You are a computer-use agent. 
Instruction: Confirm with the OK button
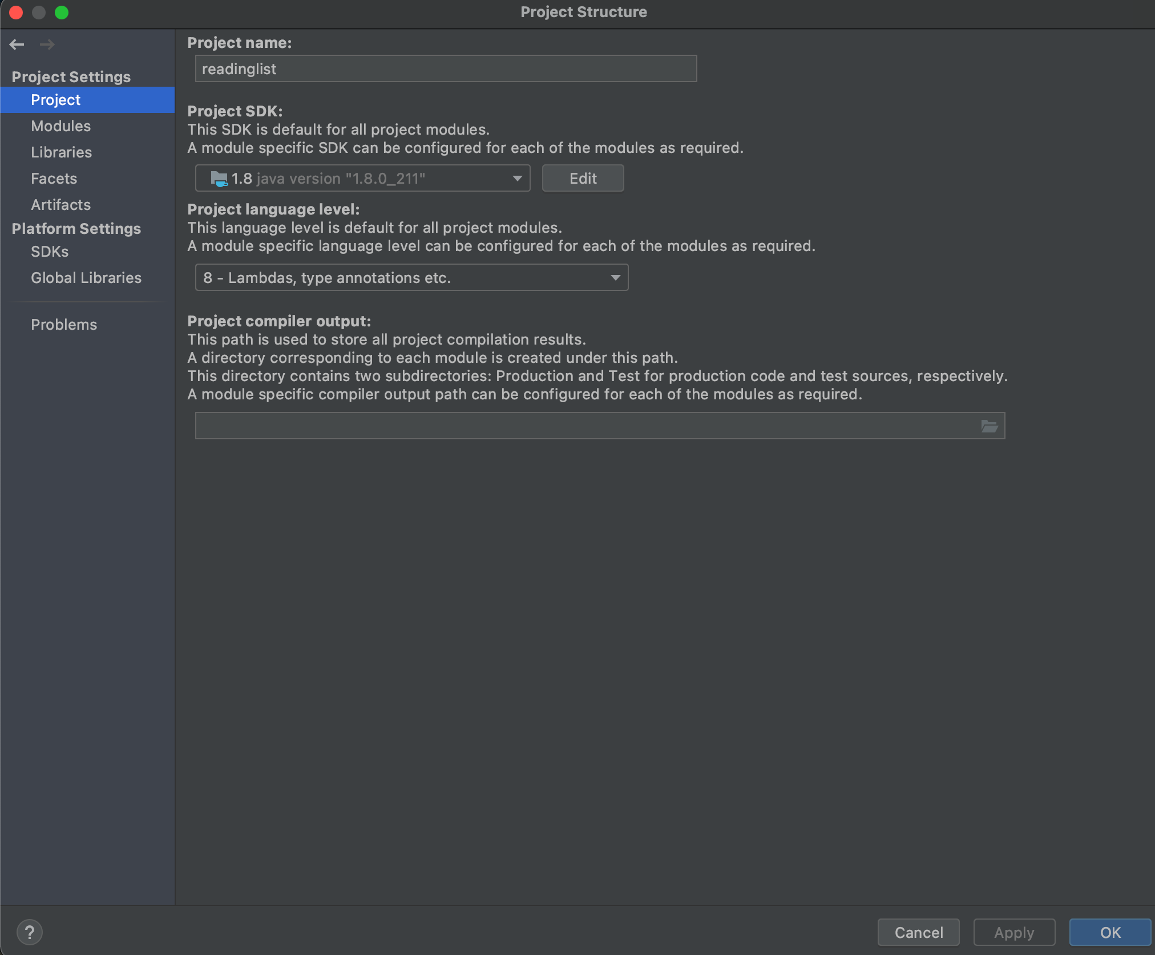pyautogui.click(x=1109, y=932)
